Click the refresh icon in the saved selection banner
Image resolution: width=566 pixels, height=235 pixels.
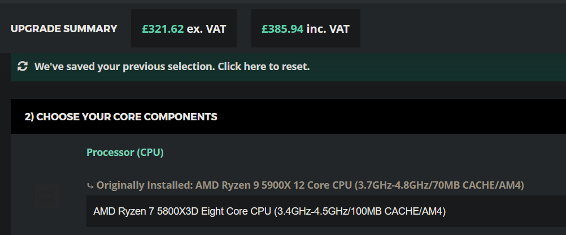pyautogui.click(x=23, y=67)
